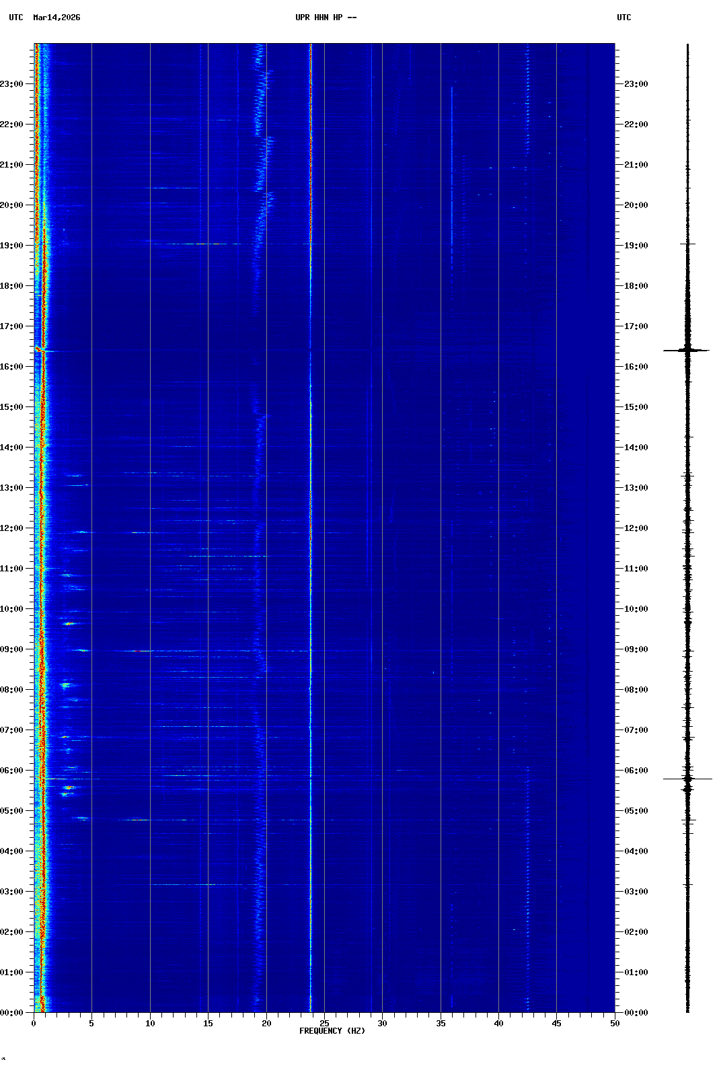Select the 23:00 label on left axis
The width and height of the screenshot is (717, 1066).
[12, 84]
